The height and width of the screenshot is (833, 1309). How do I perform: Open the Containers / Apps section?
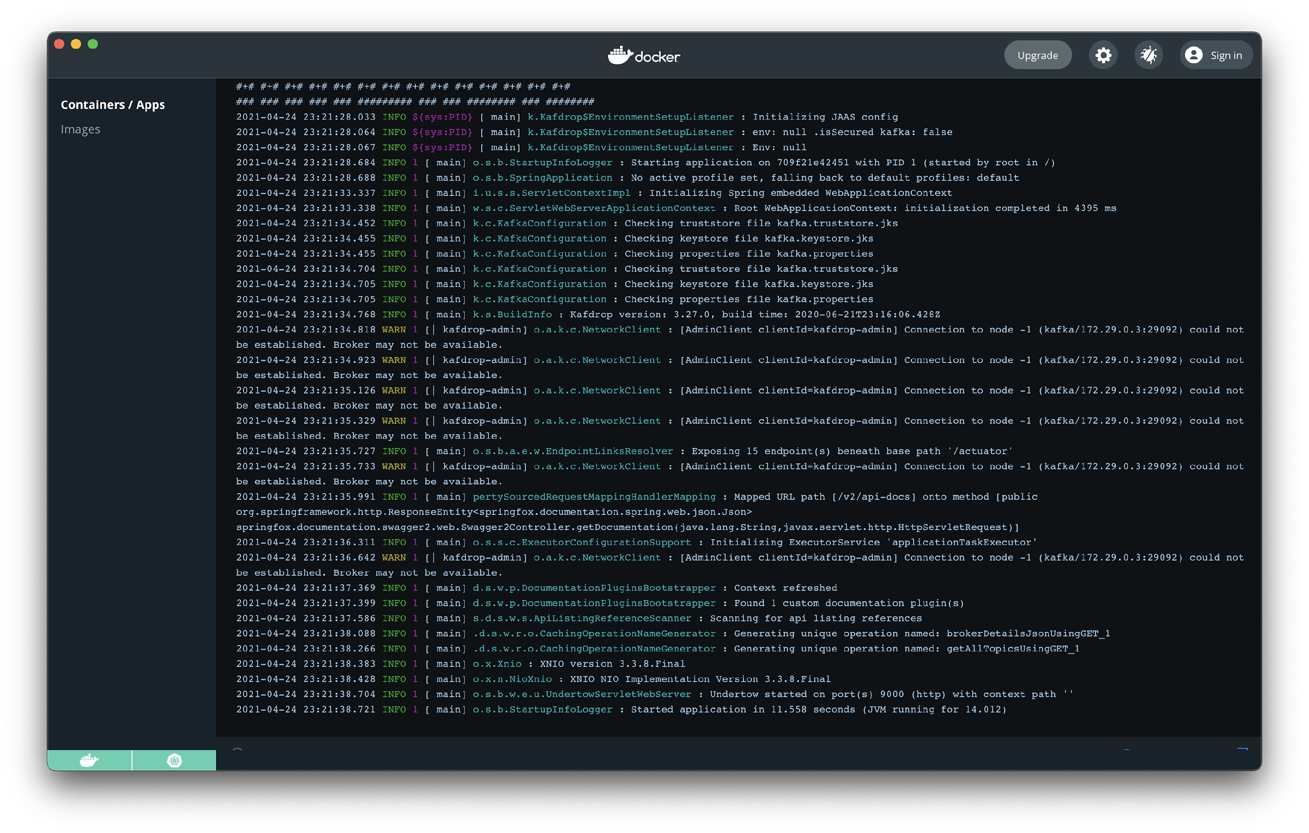(113, 104)
